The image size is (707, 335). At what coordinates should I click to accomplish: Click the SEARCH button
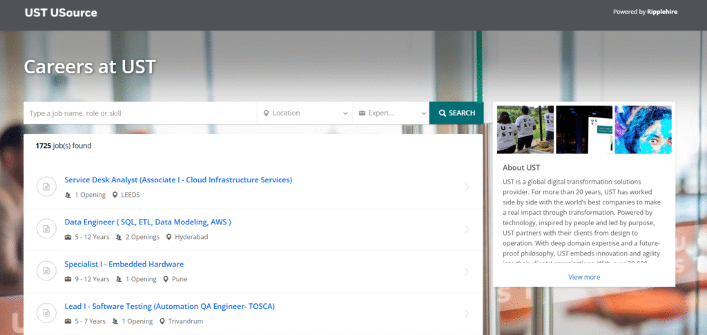click(x=456, y=113)
